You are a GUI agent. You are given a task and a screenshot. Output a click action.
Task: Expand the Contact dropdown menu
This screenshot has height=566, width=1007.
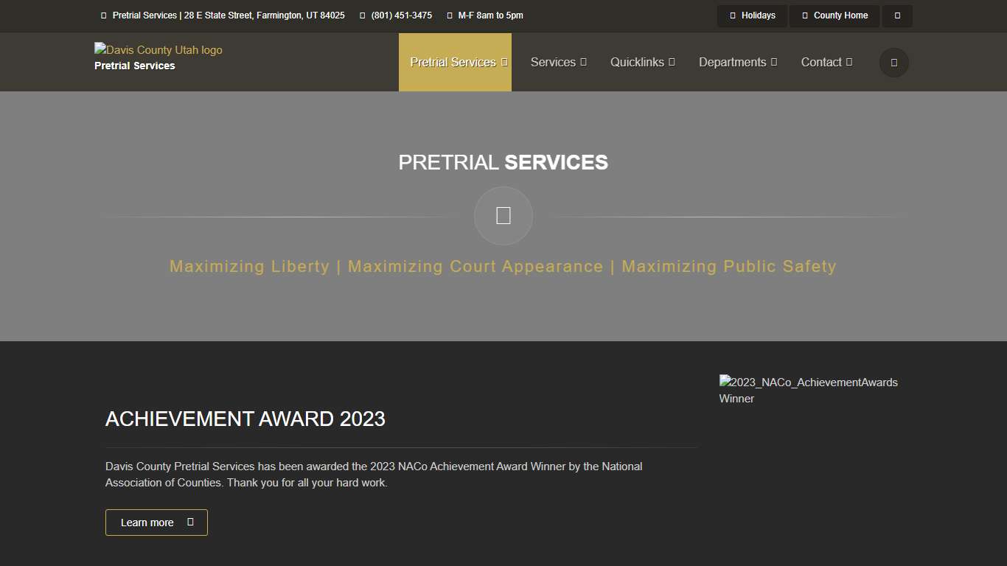[x=826, y=62]
